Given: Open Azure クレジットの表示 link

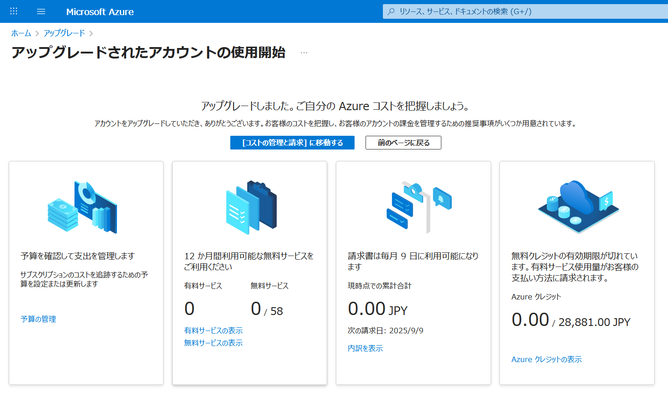Looking at the screenshot, I should tap(546, 359).
